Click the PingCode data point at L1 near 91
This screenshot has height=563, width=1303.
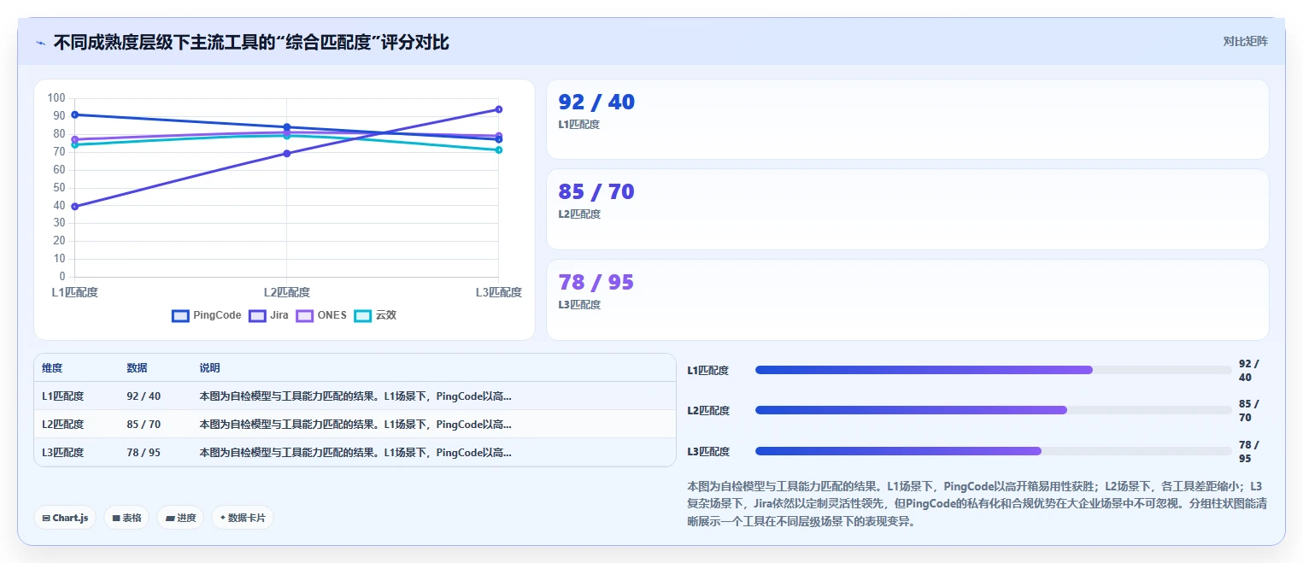[x=75, y=114]
